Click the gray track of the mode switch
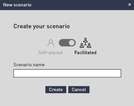134x106 pixels. (64, 43)
